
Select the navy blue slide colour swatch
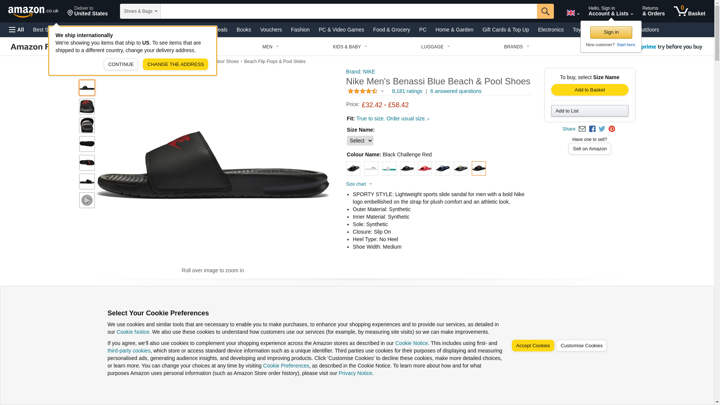pos(443,168)
